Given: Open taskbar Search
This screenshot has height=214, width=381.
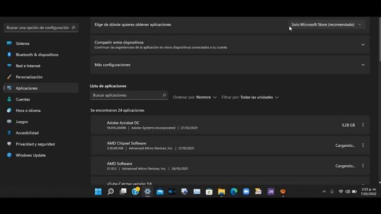Looking at the screenshot, I should [x=111, y=191].
